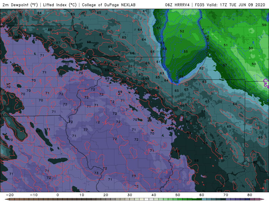Click the "40" color scale label
Viewport: 269px width, 201px height.
(154, 195)
